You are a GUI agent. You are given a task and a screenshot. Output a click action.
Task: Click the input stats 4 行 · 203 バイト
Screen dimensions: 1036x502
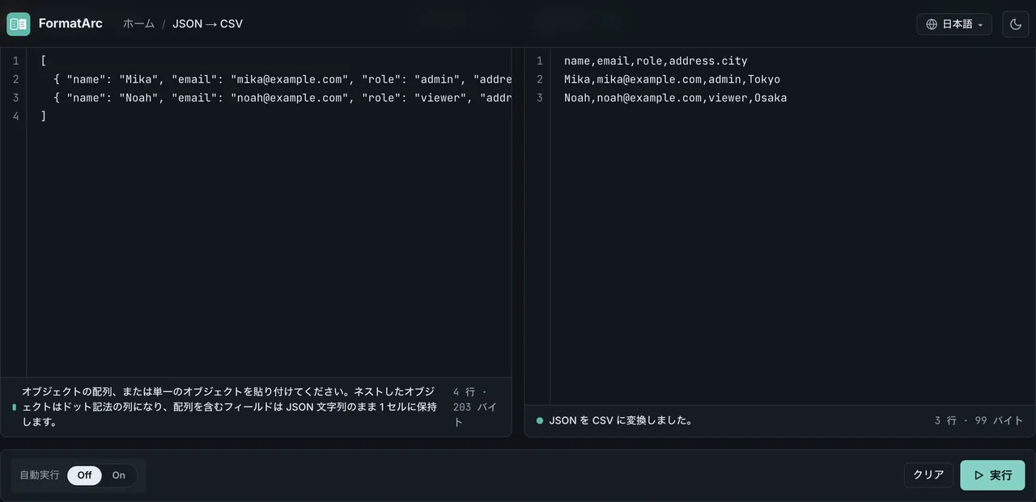(476, 407)
